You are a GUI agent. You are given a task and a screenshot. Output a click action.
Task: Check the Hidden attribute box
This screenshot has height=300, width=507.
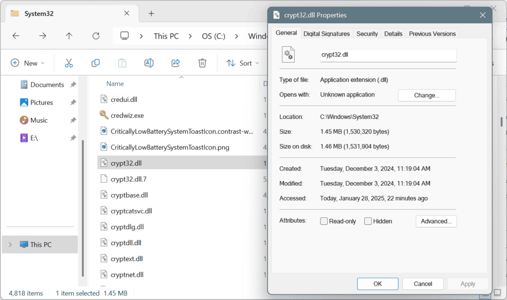coord(368,221)
